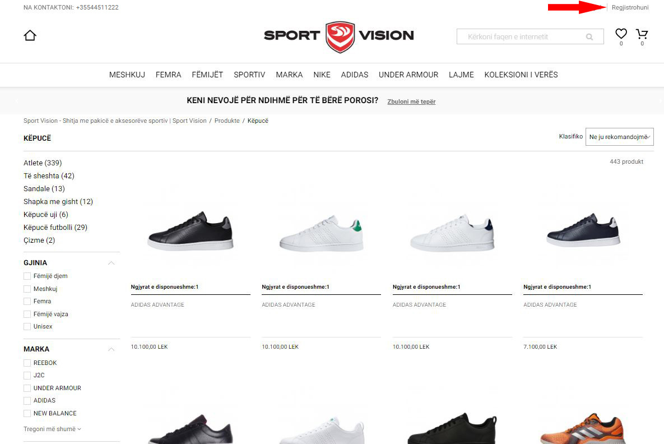Show more brands with Tregoni më shumë
The image size is (664, 444).
(52, 429)
